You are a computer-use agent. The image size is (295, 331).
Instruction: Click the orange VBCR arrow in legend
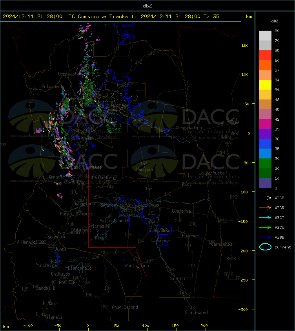pos(265,208)
